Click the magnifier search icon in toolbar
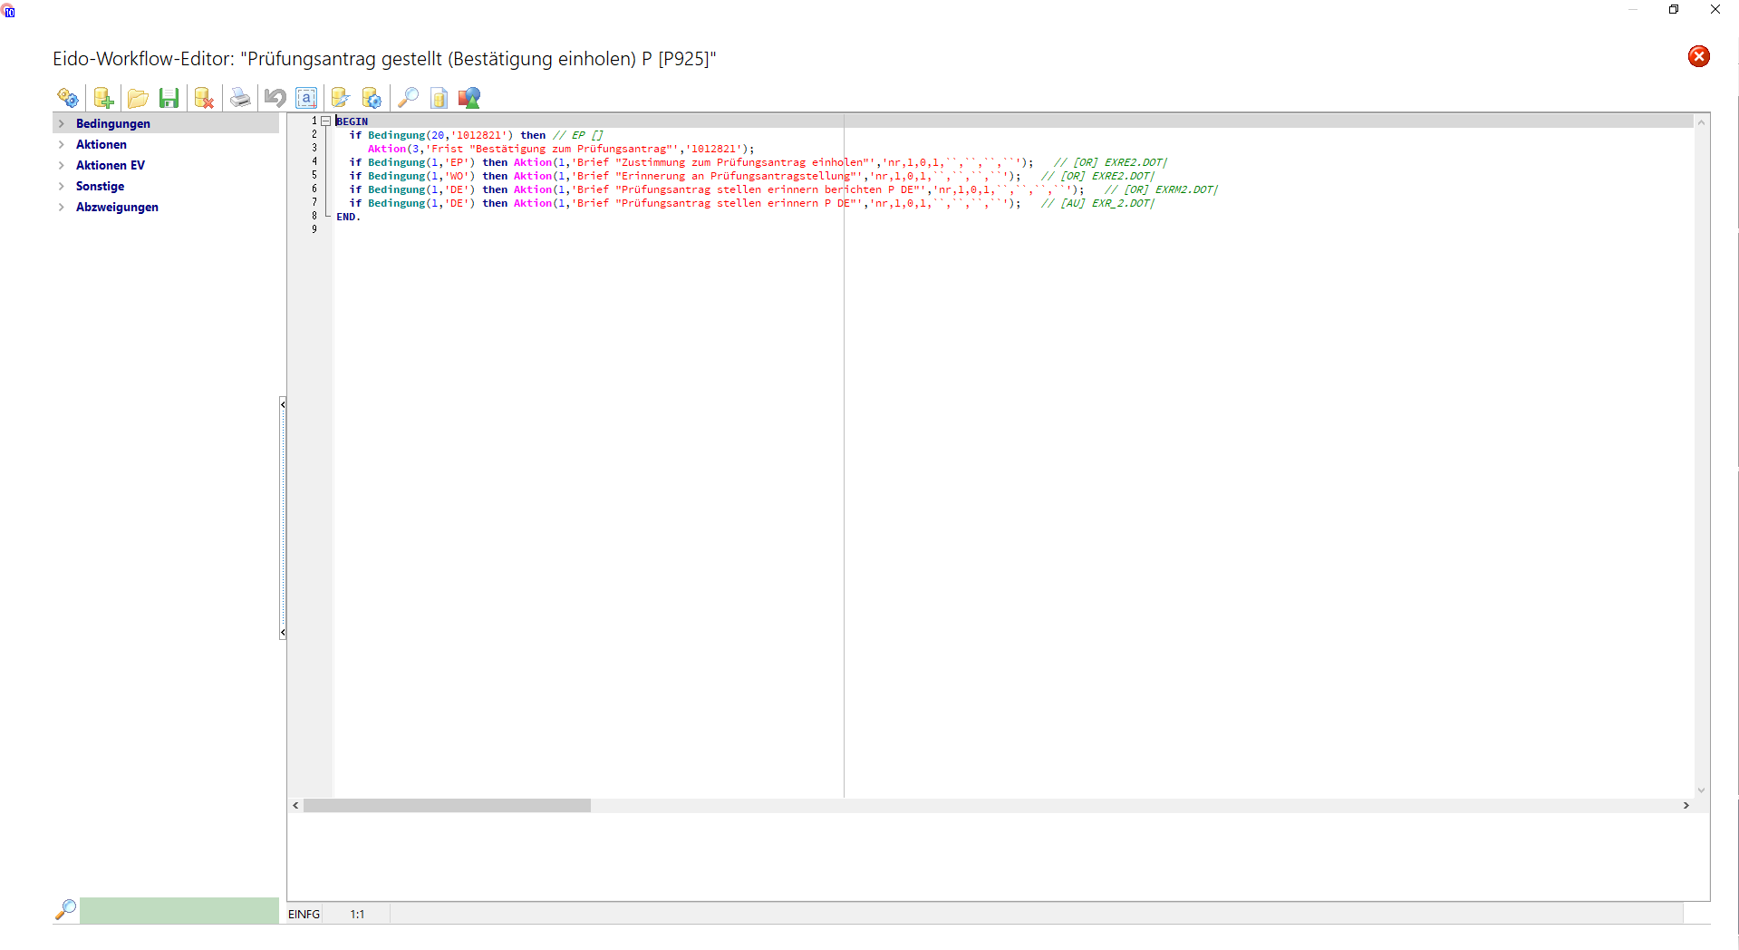Screen dimensions: 1739x950 click(x=409, y=98)
